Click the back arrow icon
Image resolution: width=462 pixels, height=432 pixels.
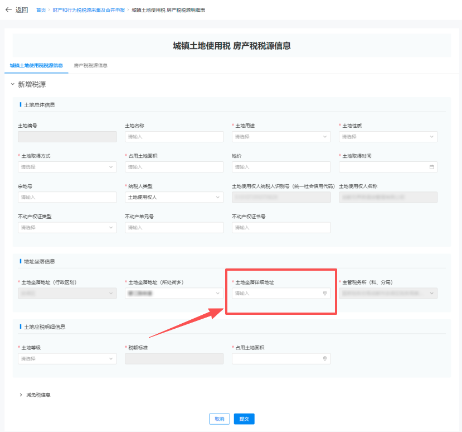[8, 9]
